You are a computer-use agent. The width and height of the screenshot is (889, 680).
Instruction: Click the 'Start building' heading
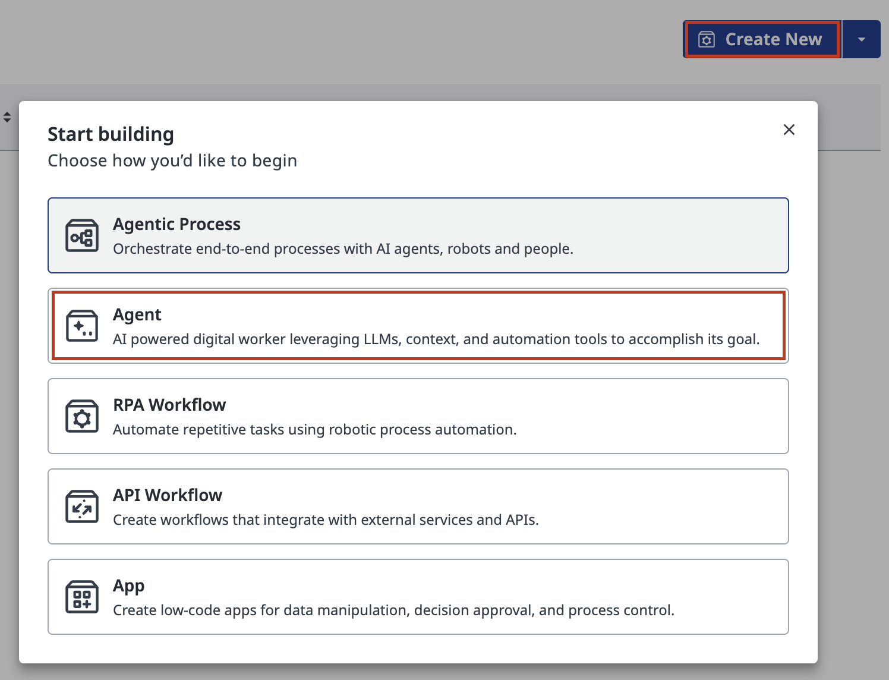(111, 134)
